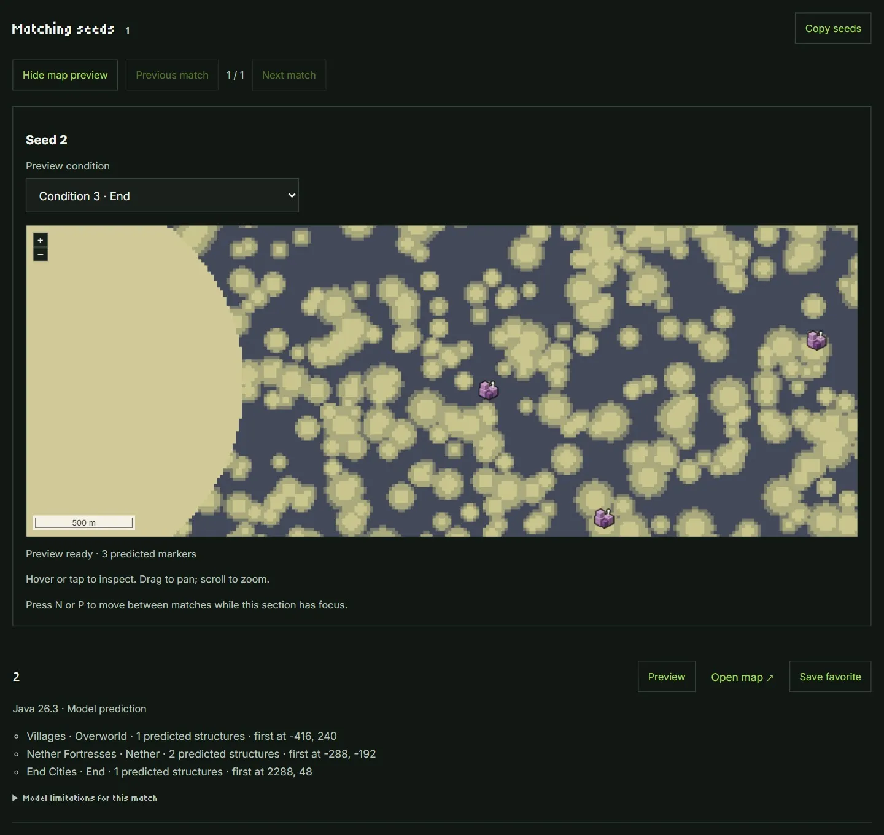Go to Previous match

(172, 75)
